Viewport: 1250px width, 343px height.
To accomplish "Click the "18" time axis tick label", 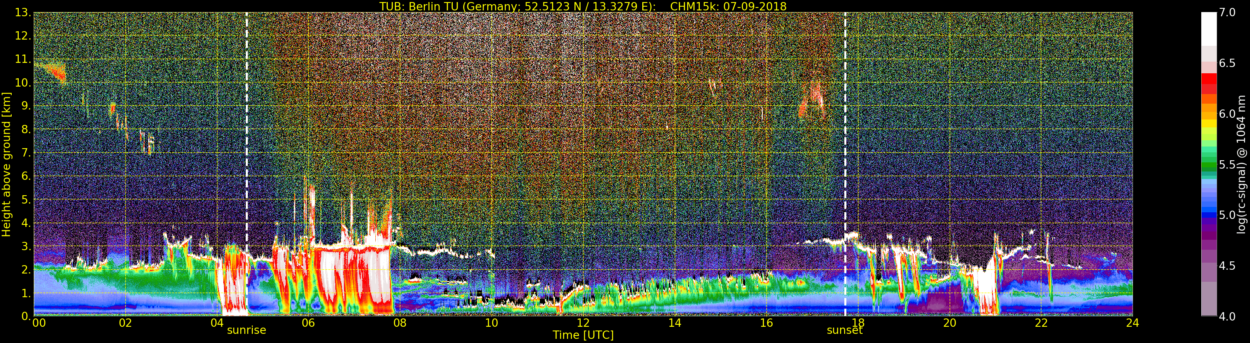I will pyautogui.click(x=858, y=323).
